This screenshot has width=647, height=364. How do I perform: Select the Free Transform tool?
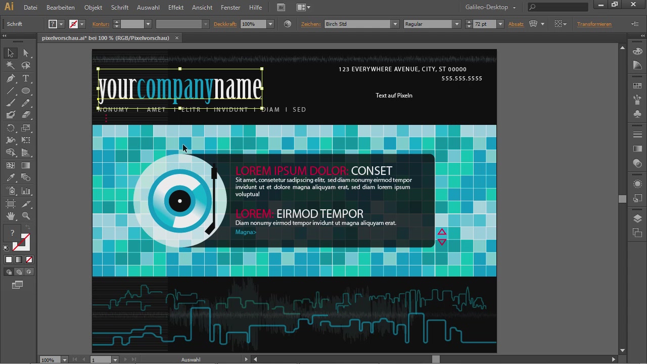[x=26, y=140]
